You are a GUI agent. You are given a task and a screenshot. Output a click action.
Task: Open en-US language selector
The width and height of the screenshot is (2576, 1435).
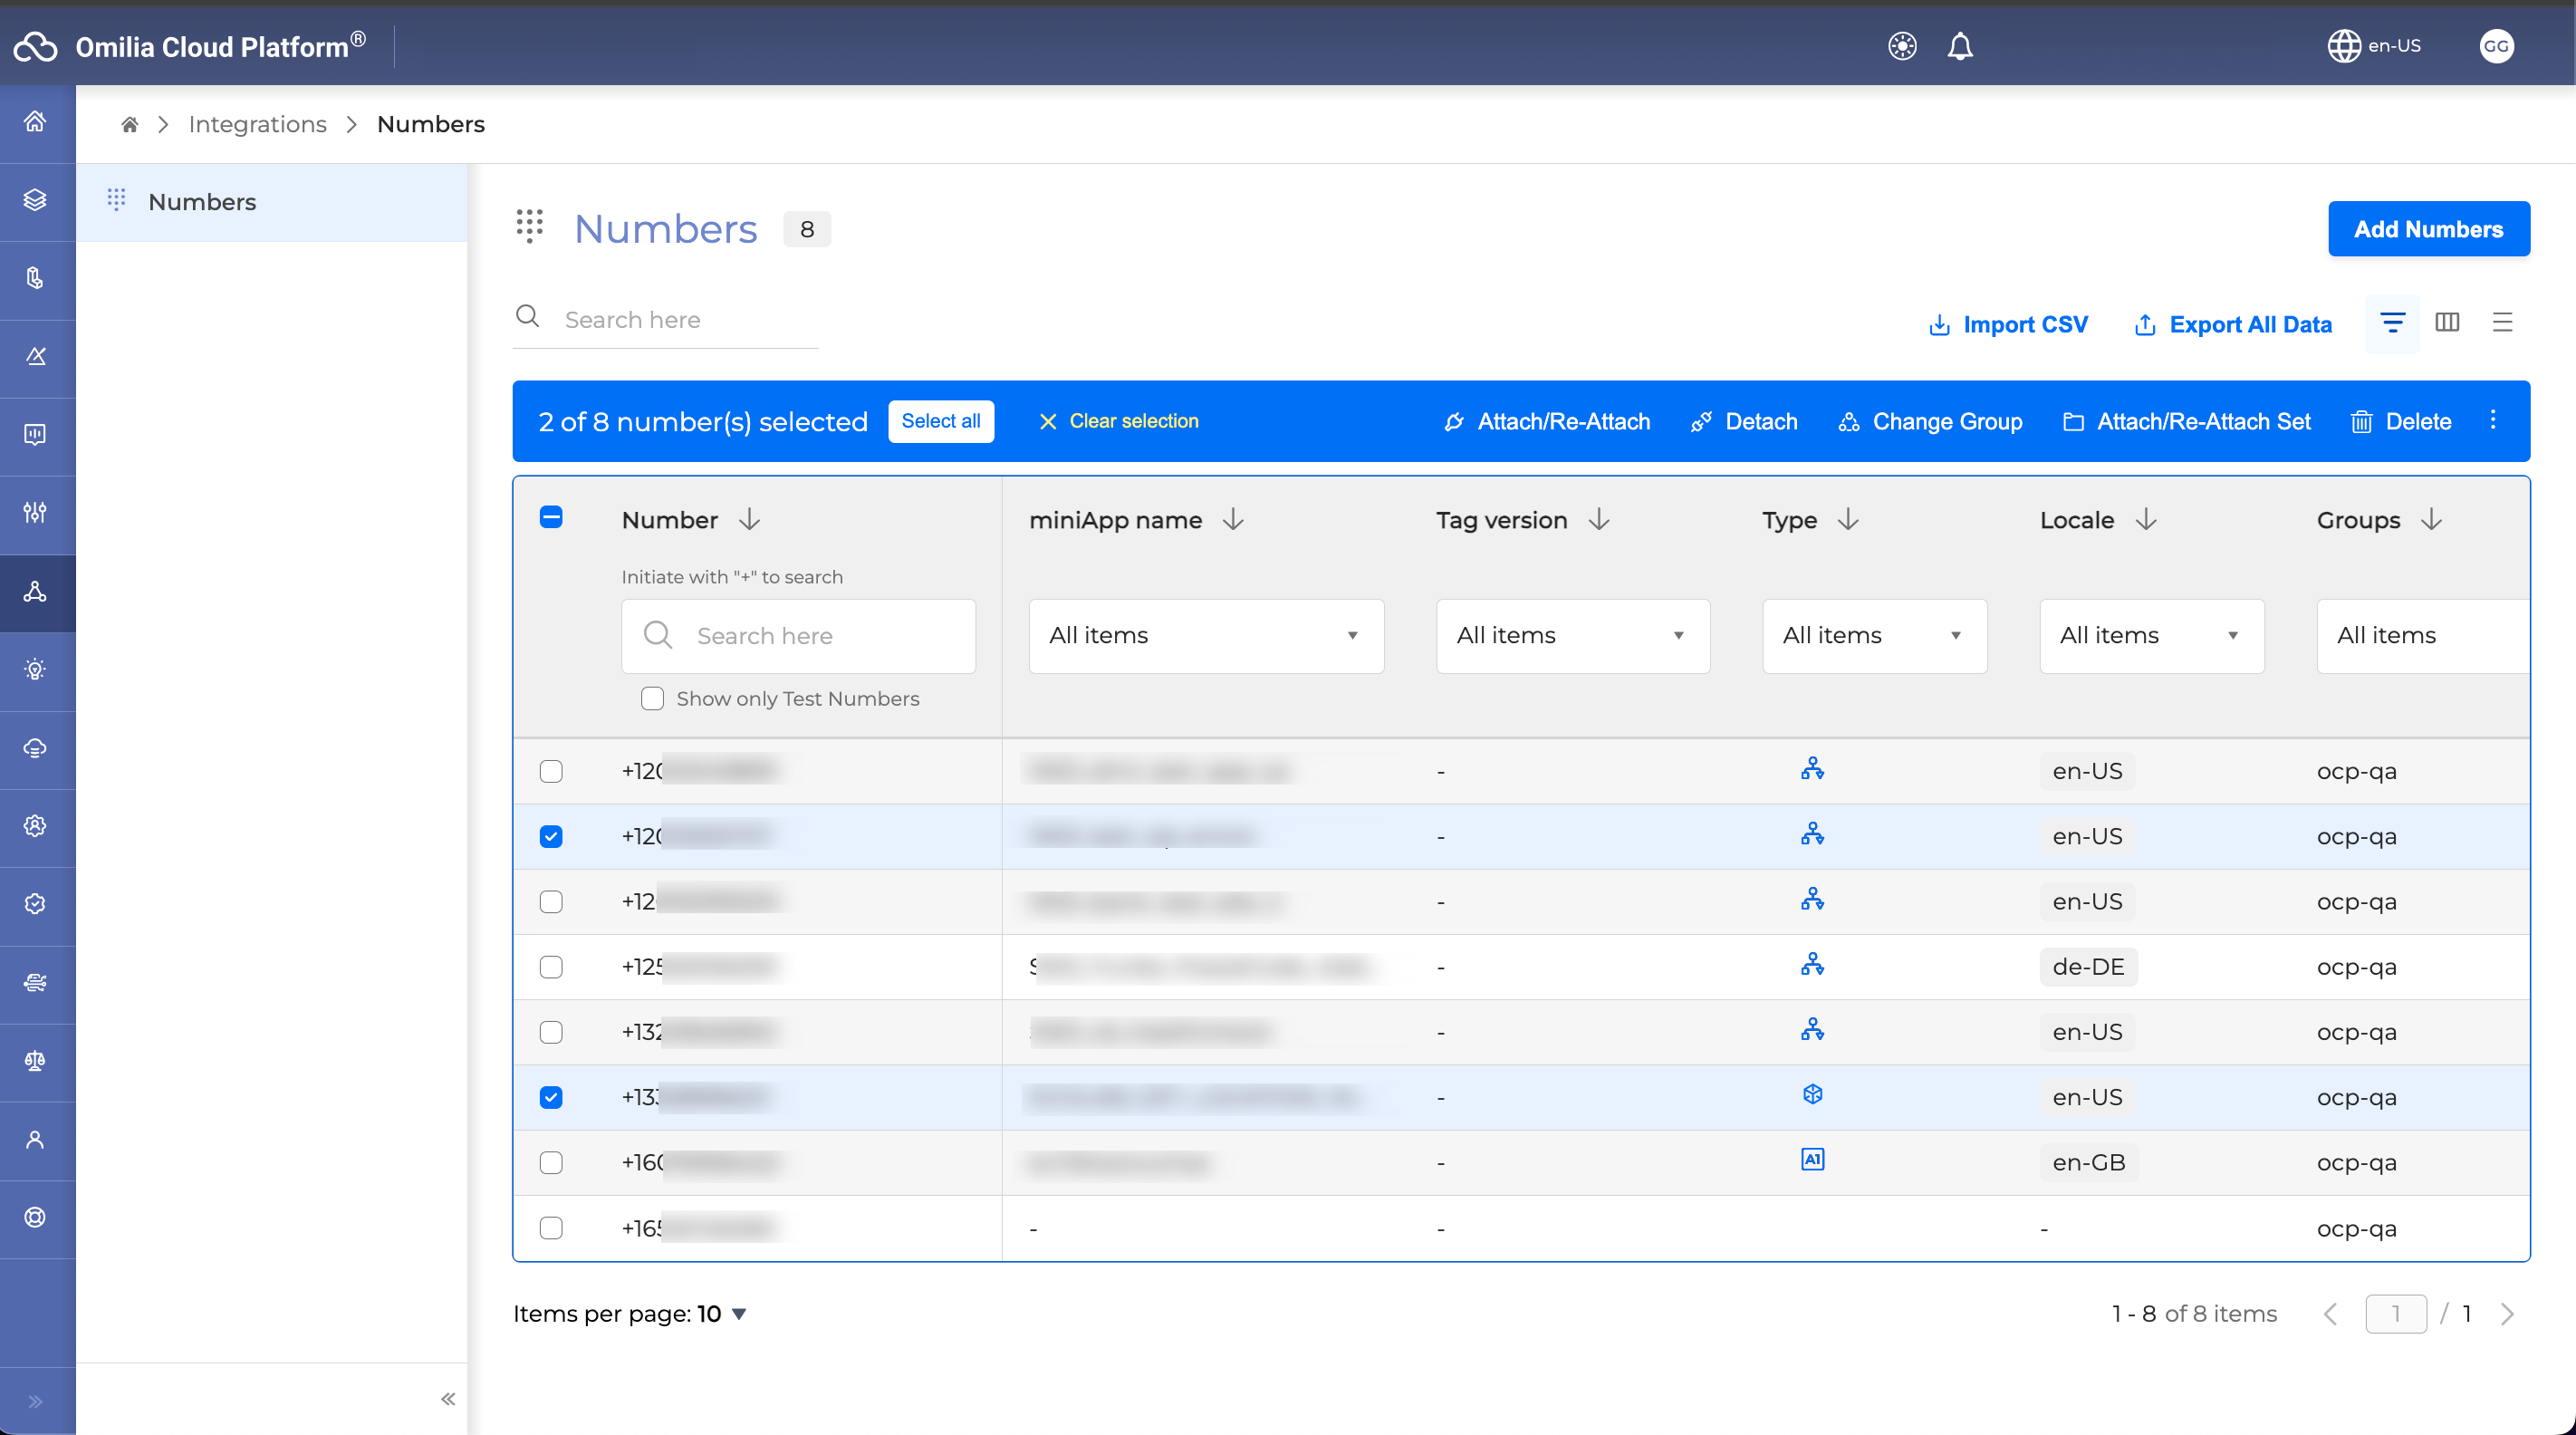coord(2374,46)
